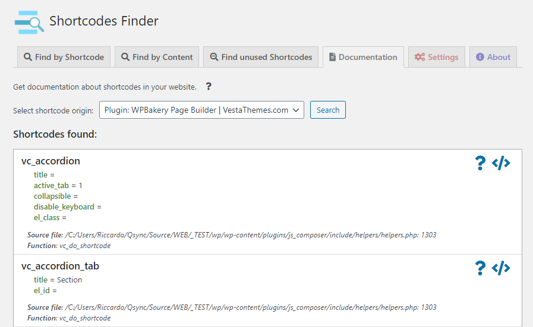Select the Documentation tab

pos(363,57)
